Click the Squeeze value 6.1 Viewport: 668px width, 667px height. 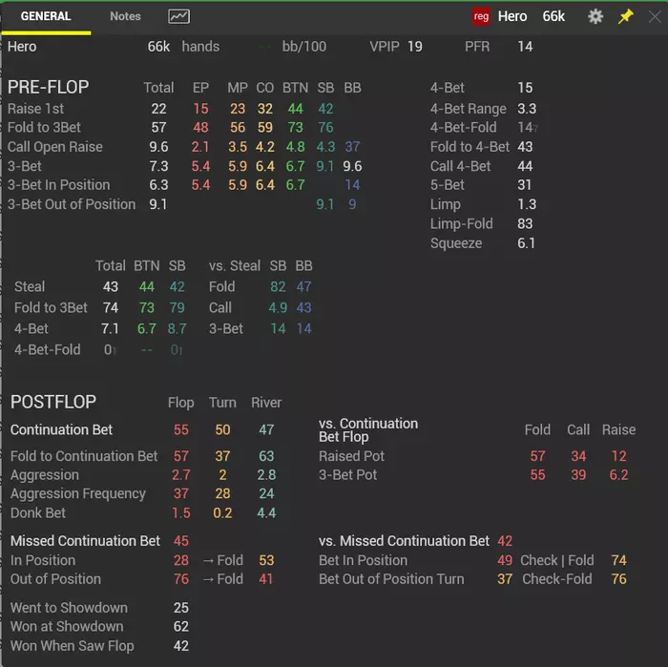526,243
